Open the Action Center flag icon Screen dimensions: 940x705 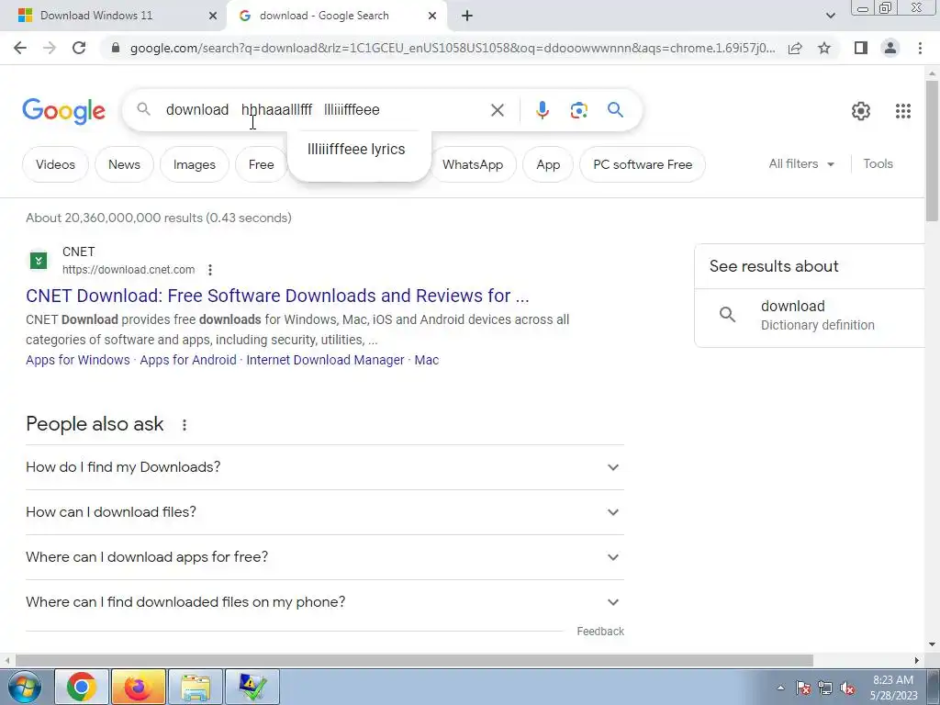tap(802, 688)
